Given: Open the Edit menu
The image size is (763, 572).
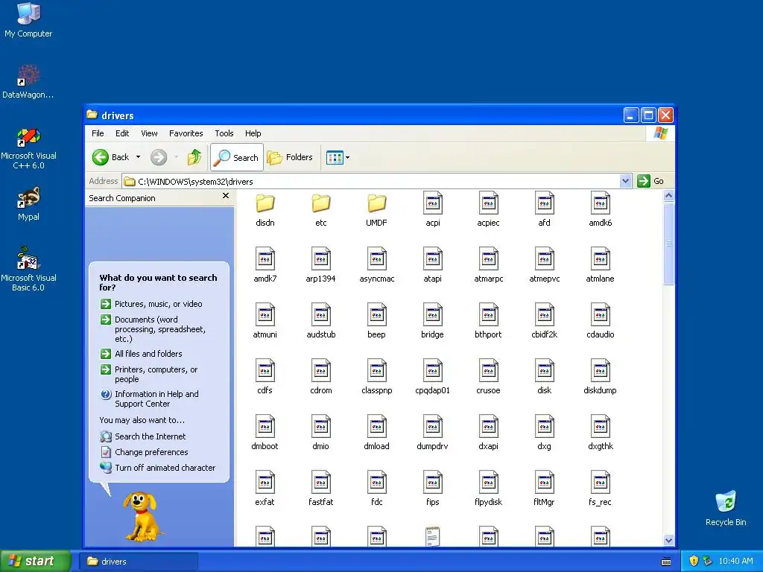Looking at the screenshot, I should (122, 133).
